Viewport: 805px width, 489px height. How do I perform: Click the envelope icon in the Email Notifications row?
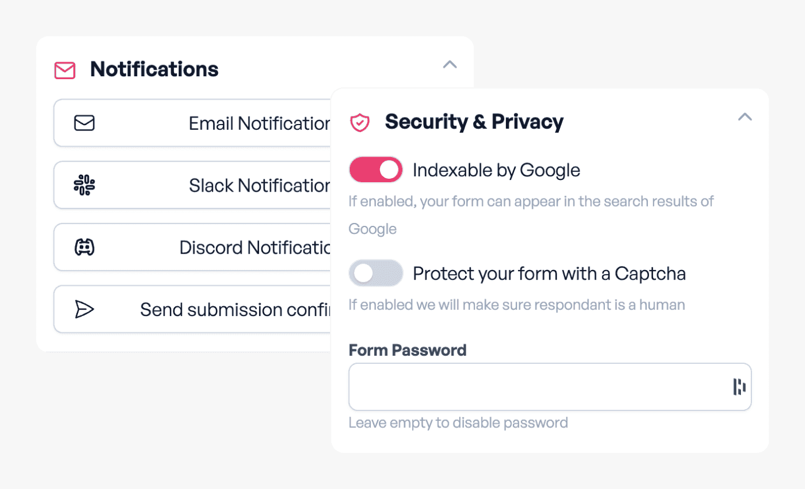pos(84,123)
